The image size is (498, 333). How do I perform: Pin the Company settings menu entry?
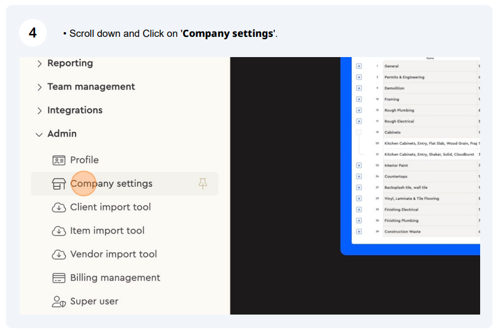(x=203, y=184)
